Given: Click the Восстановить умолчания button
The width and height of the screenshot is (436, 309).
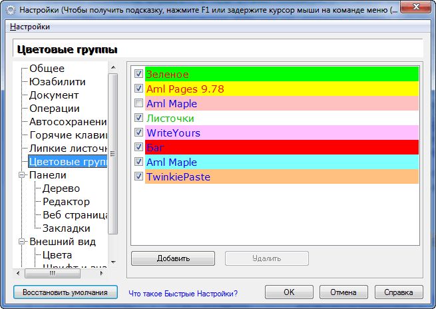Looking at the screenshot, I should (65, 292).
